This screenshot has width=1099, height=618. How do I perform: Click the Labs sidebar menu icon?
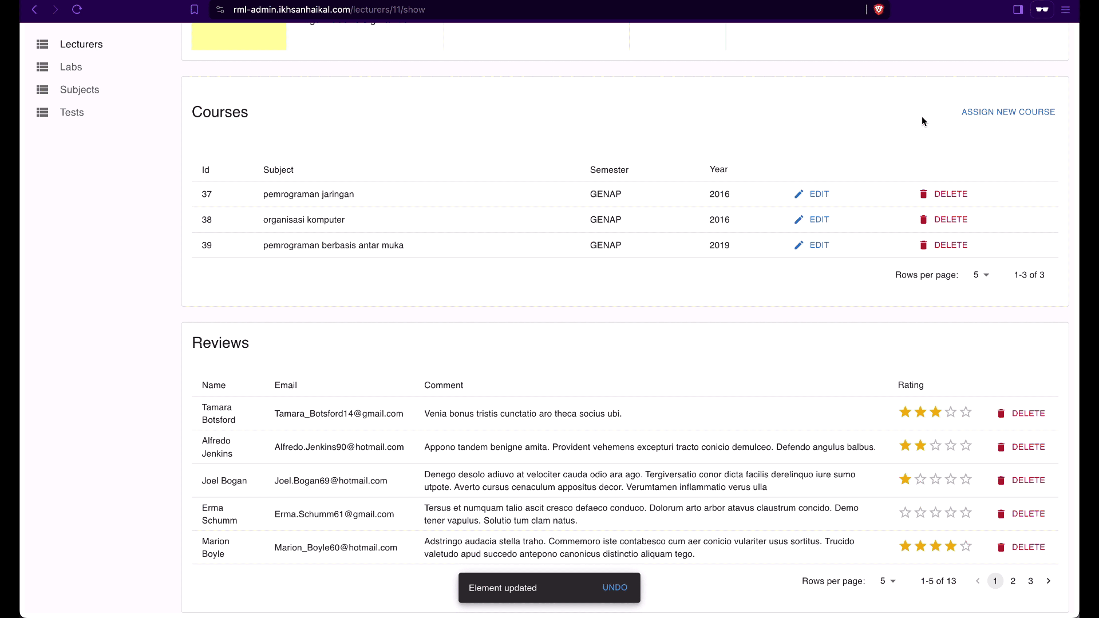point(42,66)
